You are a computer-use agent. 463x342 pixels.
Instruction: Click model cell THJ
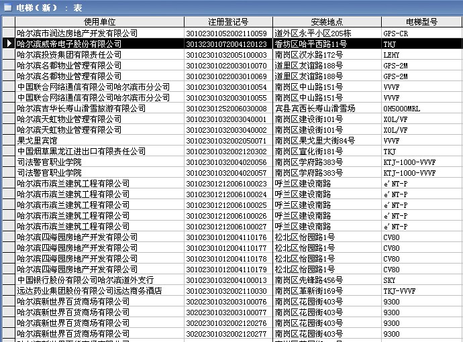421,44
